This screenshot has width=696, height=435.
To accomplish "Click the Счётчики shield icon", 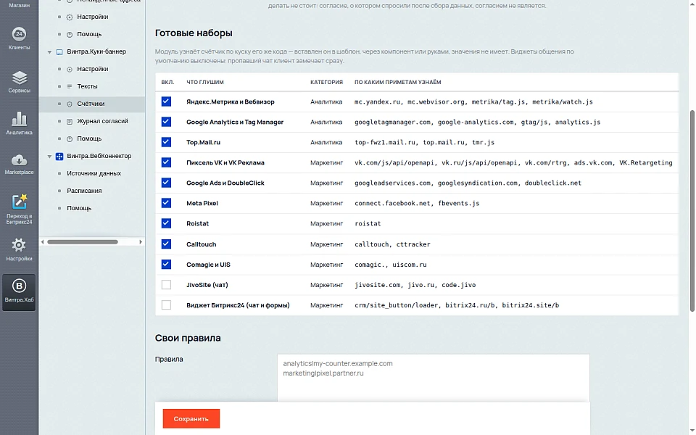I will [70, 104].
